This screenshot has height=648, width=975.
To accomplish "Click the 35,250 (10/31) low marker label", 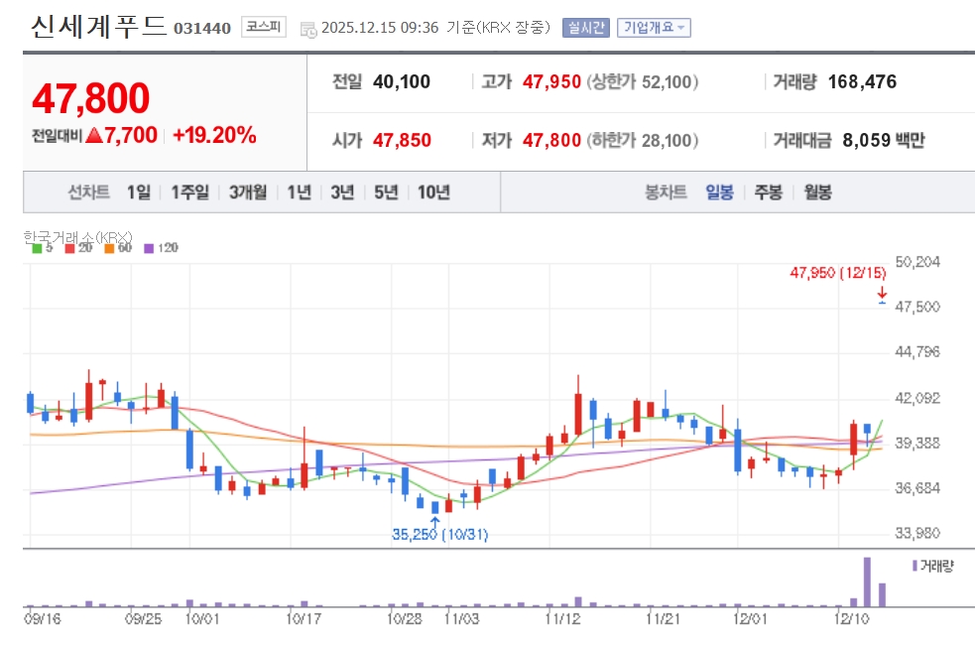I will (439, 534).
